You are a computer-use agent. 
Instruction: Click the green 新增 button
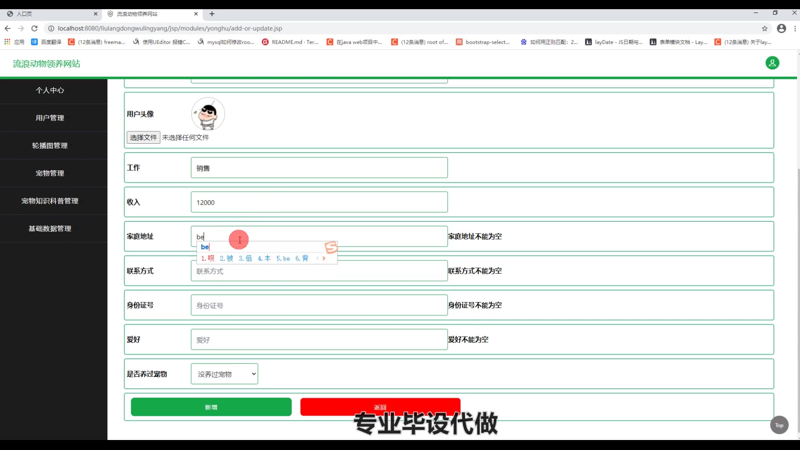coord(211,407)
